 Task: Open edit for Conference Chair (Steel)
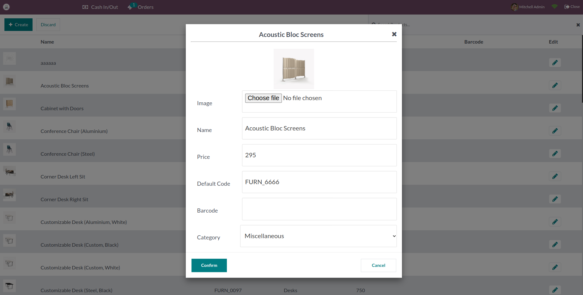[555, 154]
